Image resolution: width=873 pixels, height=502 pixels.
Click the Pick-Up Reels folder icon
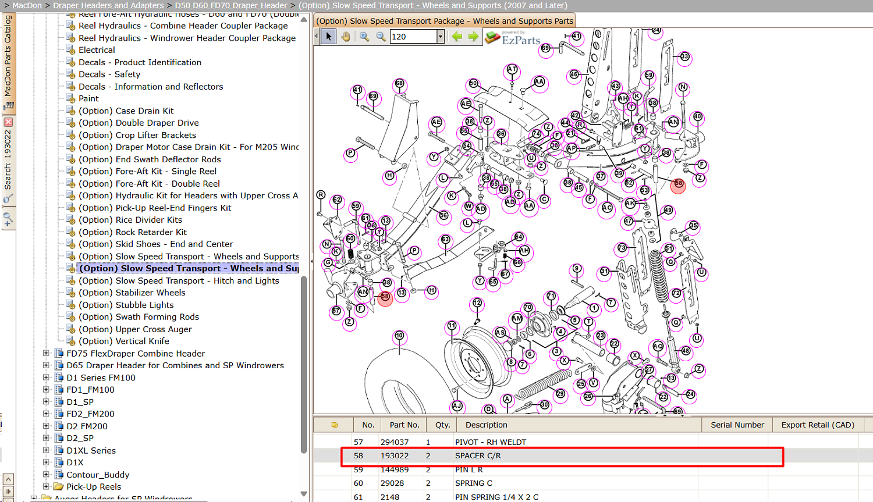[58, 486]
